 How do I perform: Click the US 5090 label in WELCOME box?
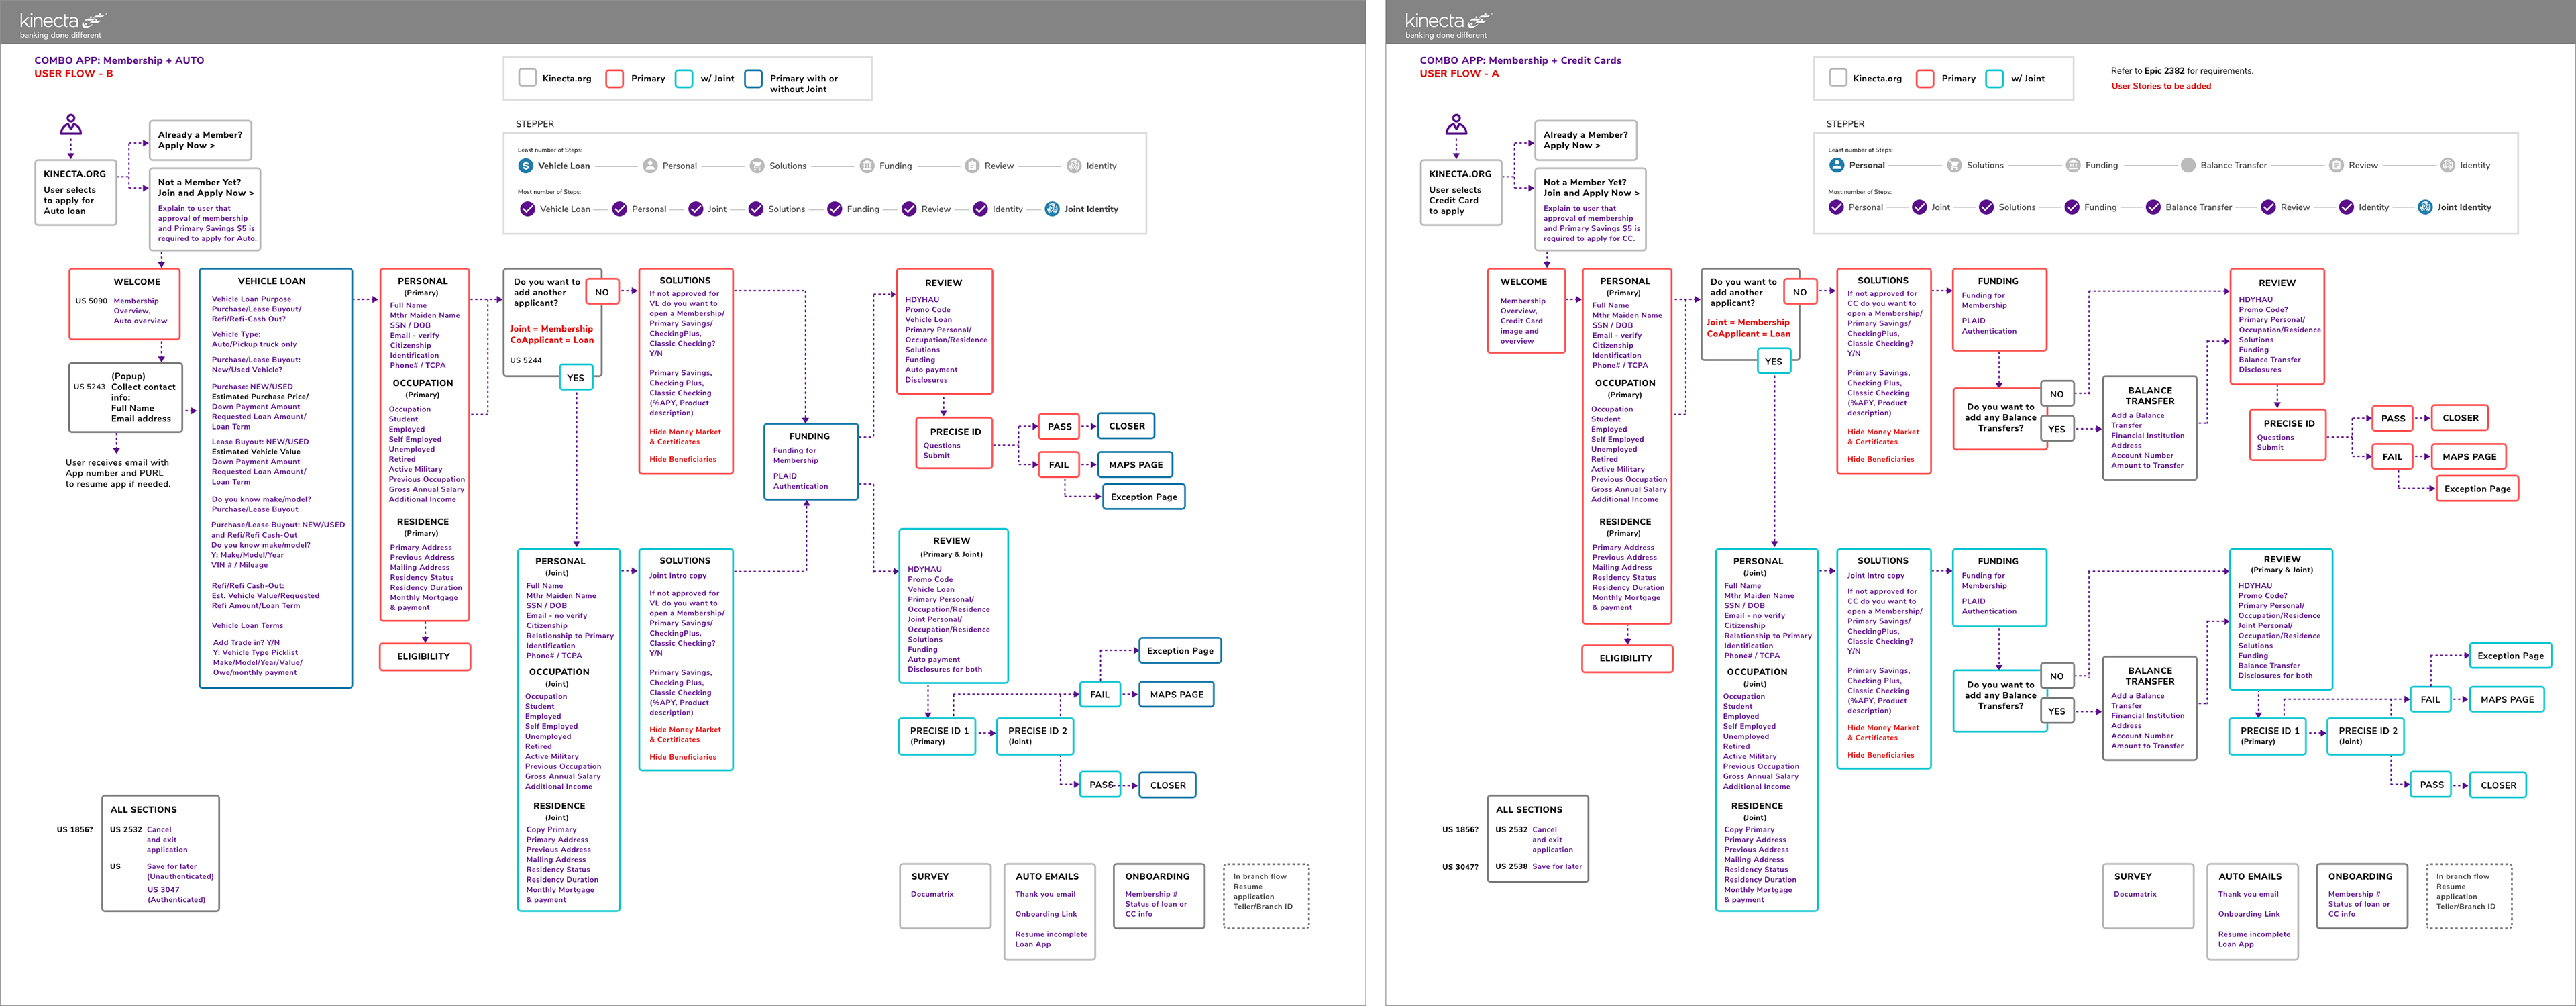(x=91, y=300)
